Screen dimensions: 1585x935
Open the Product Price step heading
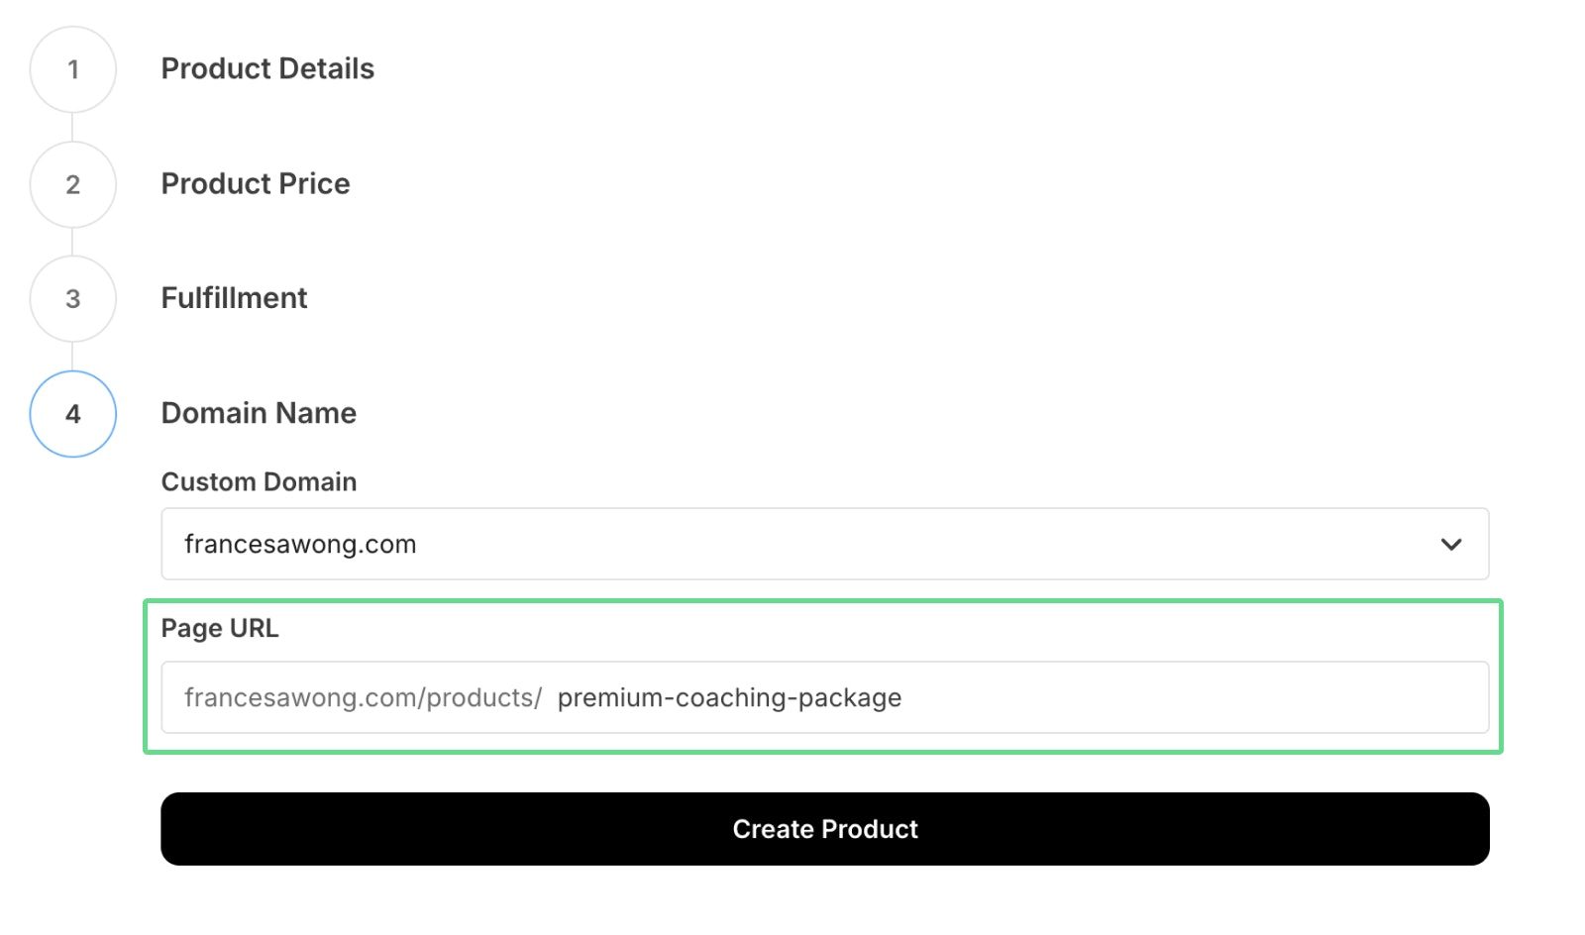256,183
